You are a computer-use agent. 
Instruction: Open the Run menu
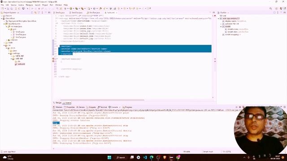[52, 5]
